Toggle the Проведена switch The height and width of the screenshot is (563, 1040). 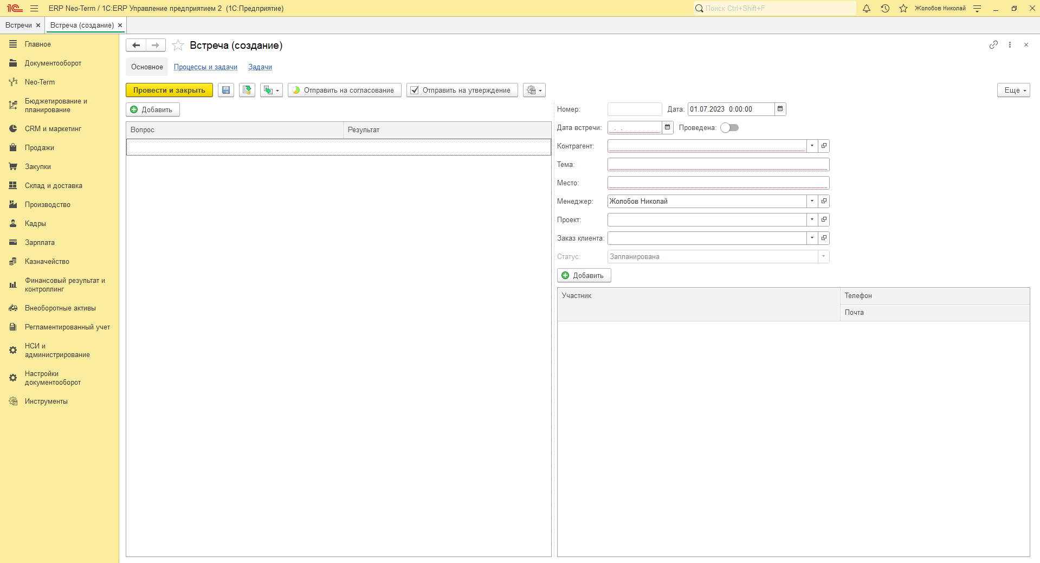pos(729,128)
